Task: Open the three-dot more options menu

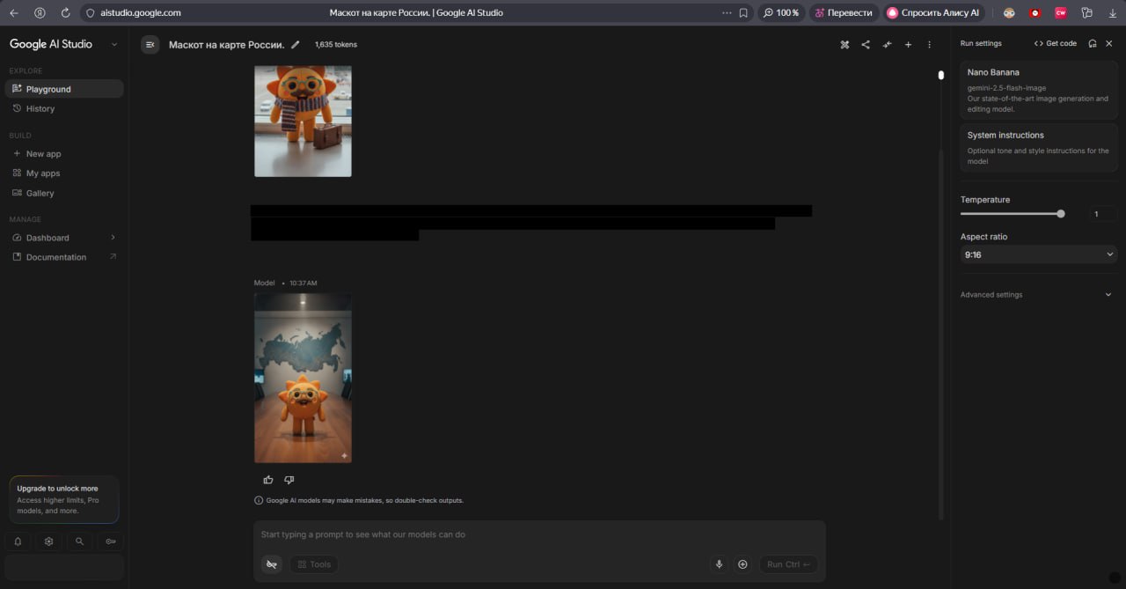Action: (x=929, y=44)
